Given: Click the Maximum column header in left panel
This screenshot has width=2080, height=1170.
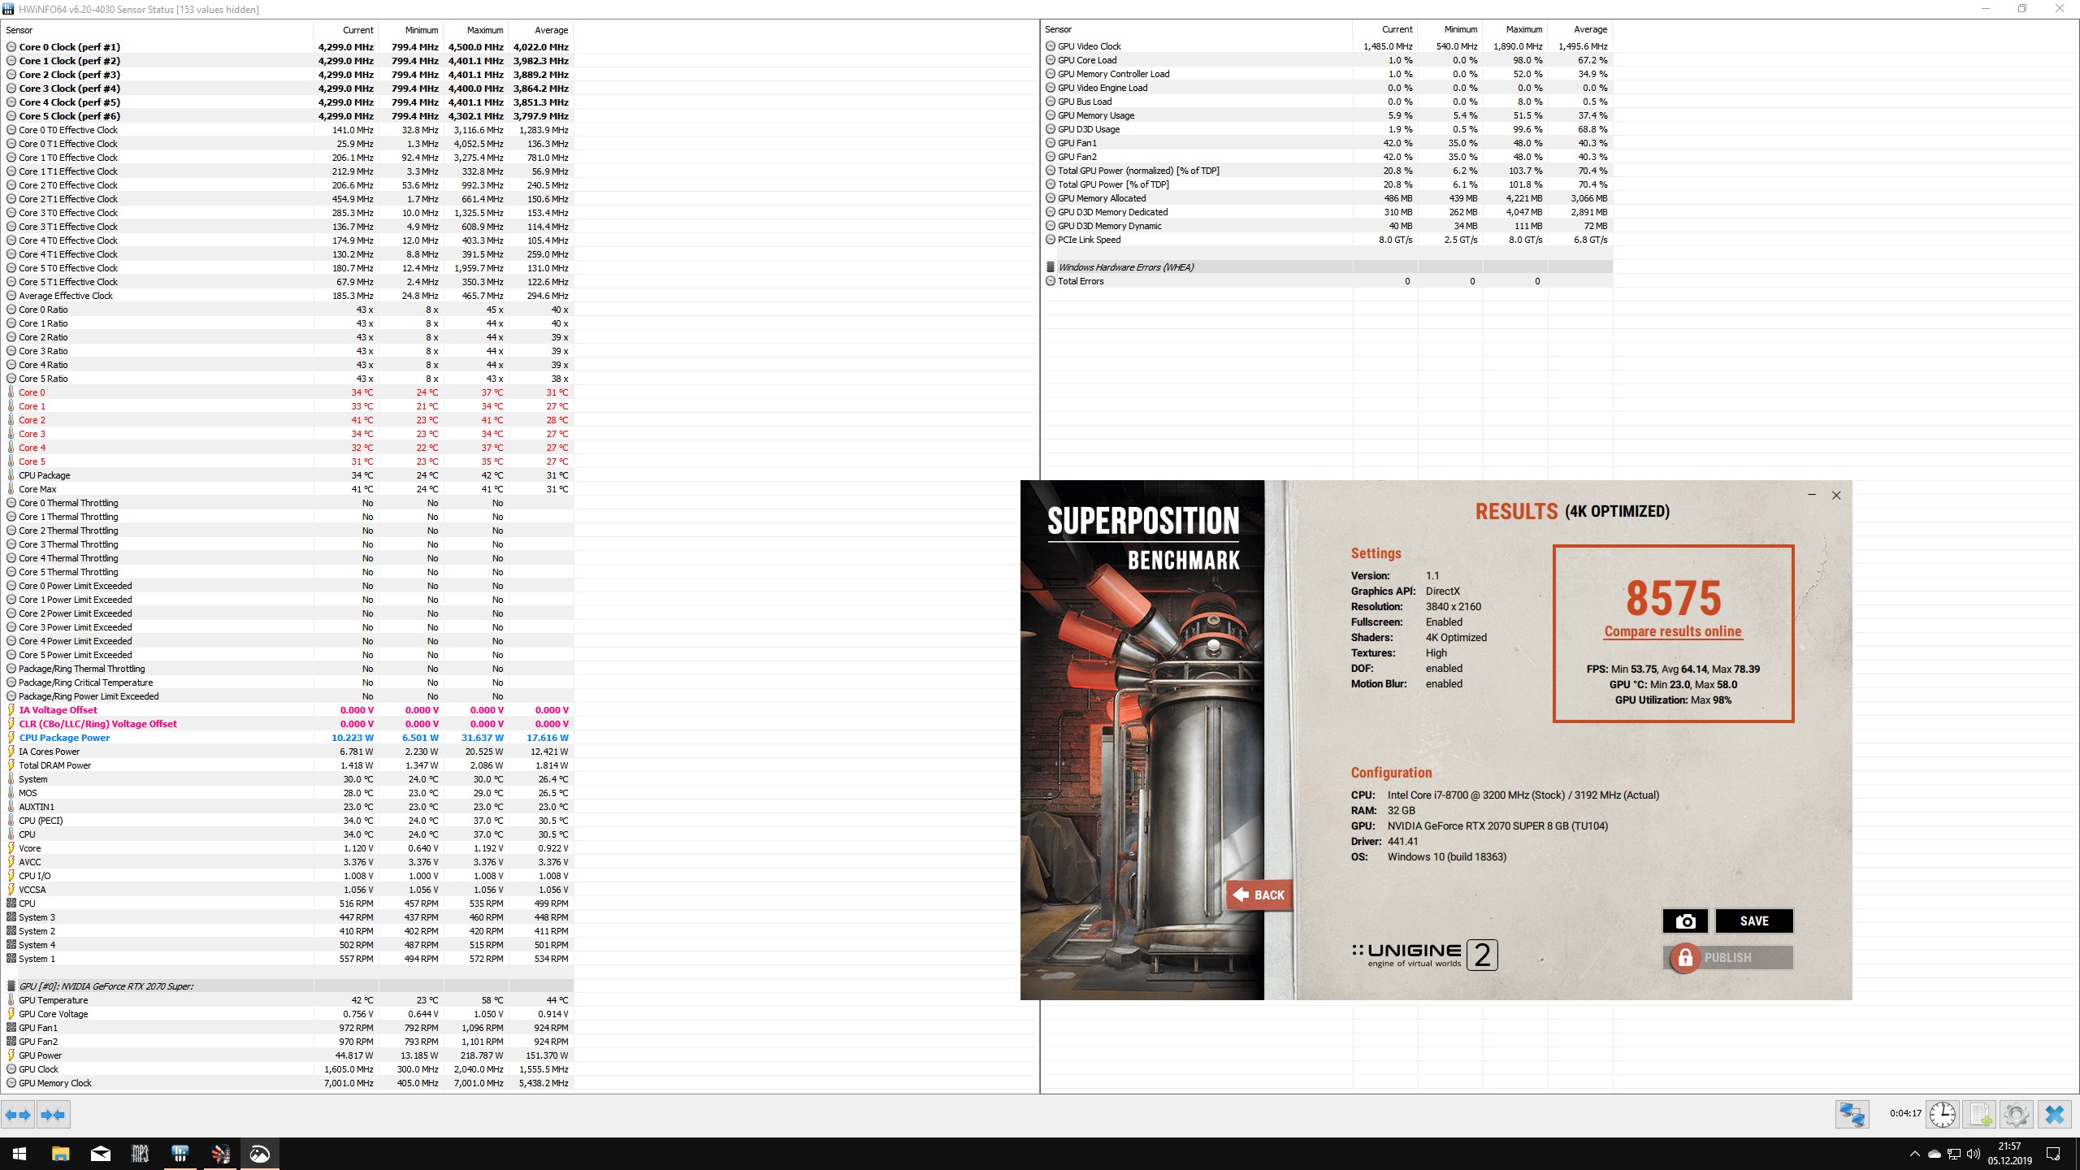Looking at the screenshot, I should [x=485, y=30].
